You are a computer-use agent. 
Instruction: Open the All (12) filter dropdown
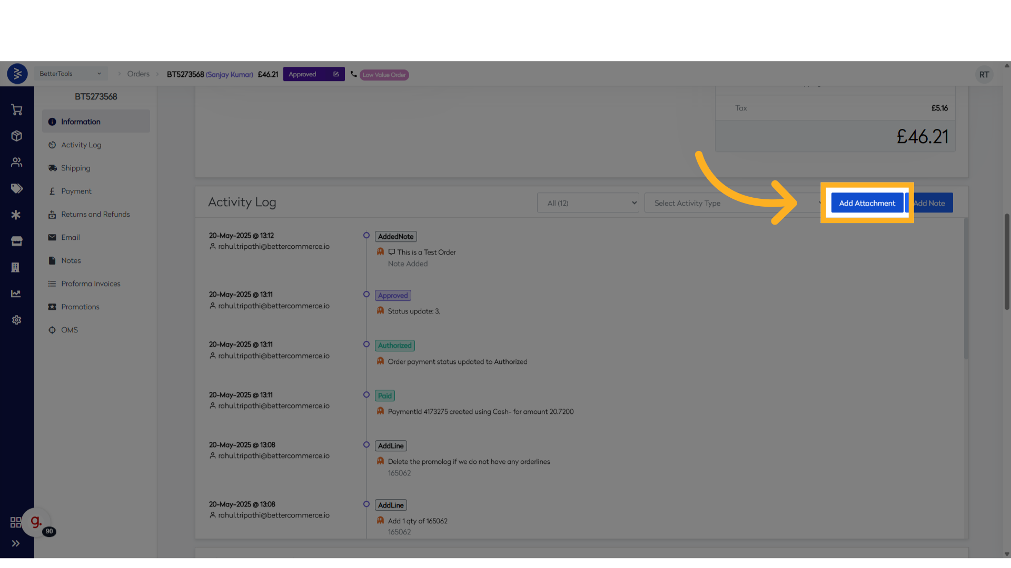click(x=588, y=203)
